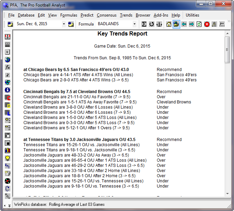Click the vinyl record disc sidebar icon
This screenshot has height=211, width=234.
(8, 181)
